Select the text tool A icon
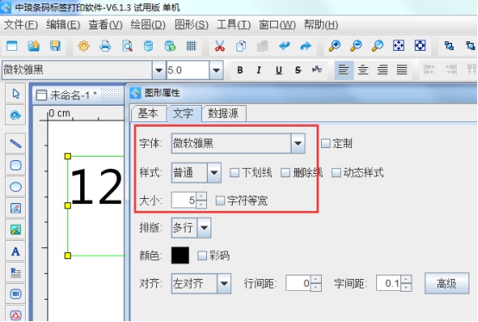The image size is (478, 322). click(x=16, y=251)
